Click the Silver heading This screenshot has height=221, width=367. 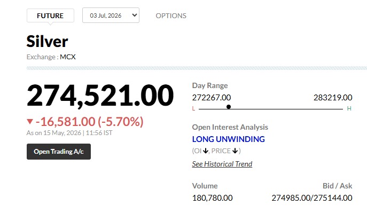[48, 42]
